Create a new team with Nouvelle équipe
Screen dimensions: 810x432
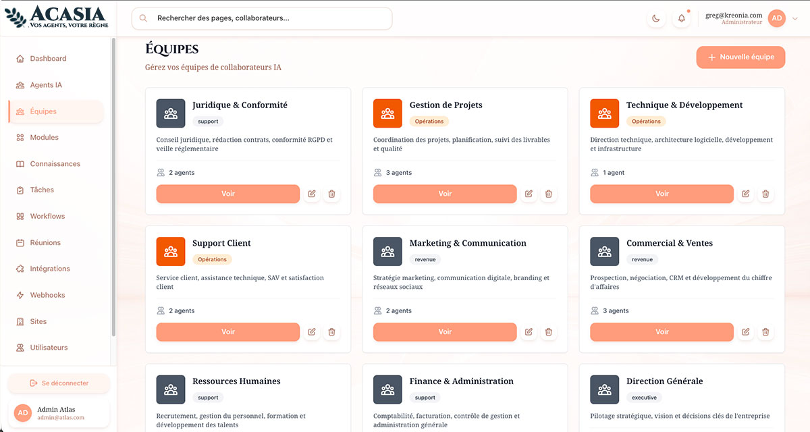click(740, 57)
